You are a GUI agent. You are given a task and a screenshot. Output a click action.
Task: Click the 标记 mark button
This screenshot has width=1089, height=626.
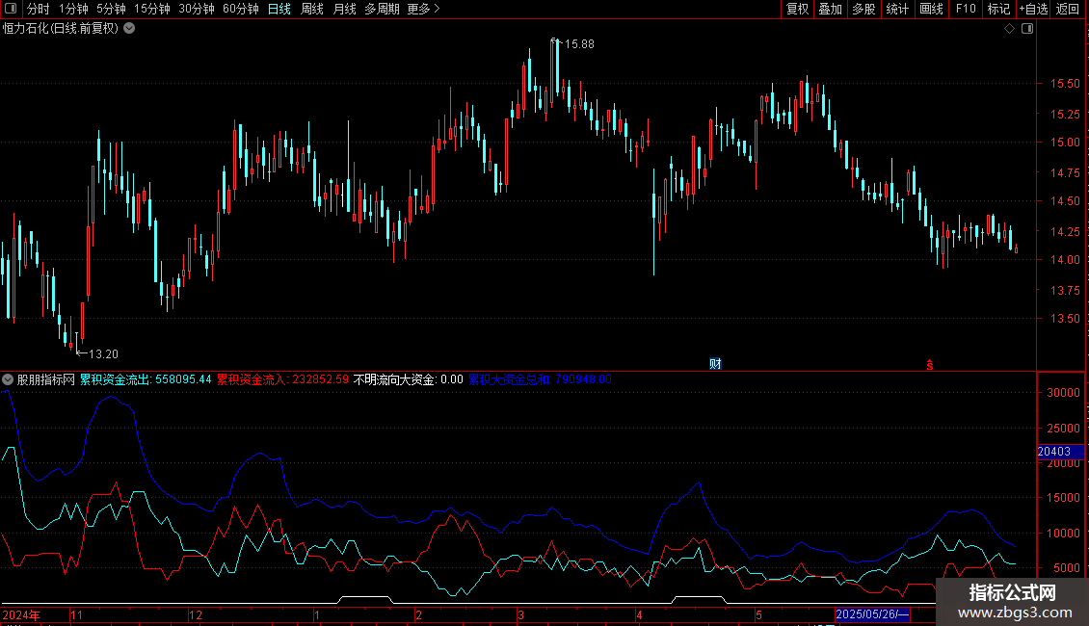click(x=998, y=9)
